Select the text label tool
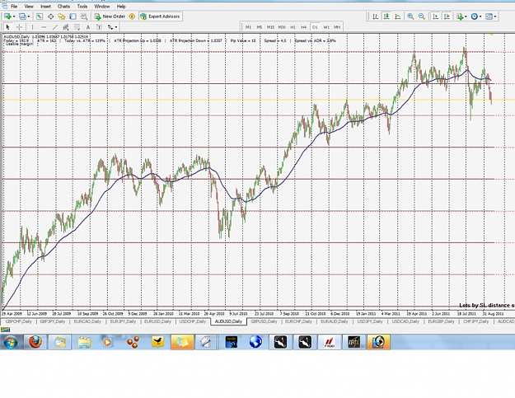 (x=99, y=27)
